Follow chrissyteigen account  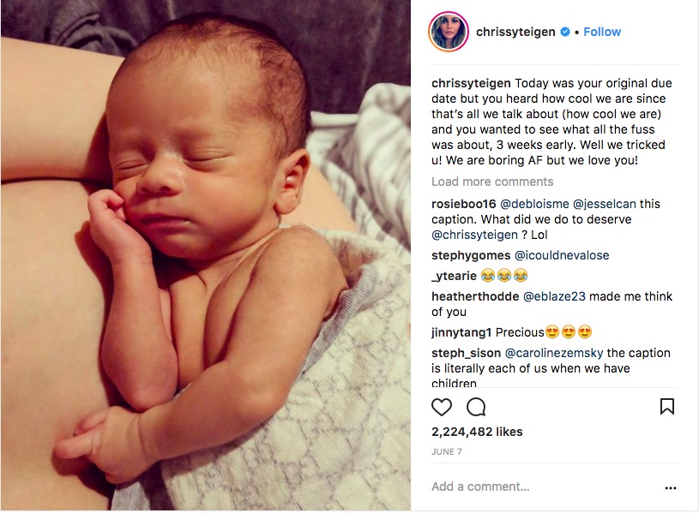[602, 32]
